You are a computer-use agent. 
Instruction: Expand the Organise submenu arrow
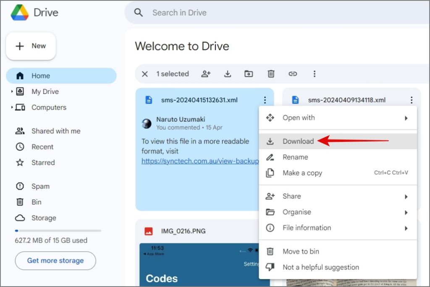tap(406, 212)
